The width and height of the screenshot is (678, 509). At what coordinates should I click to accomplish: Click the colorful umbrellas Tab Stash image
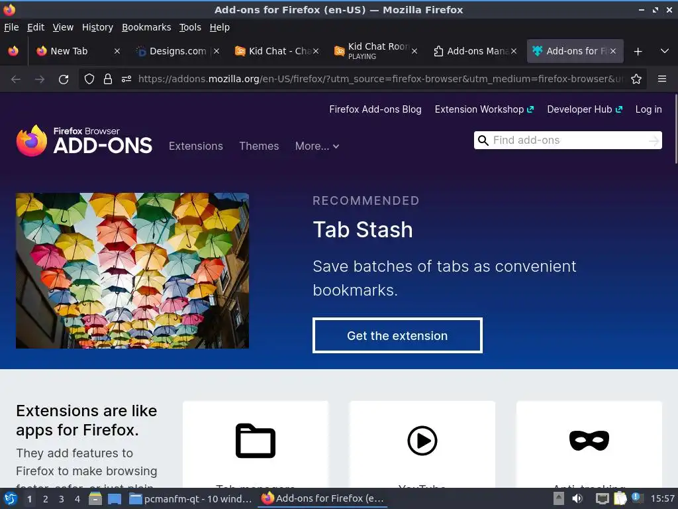point(132,270)
